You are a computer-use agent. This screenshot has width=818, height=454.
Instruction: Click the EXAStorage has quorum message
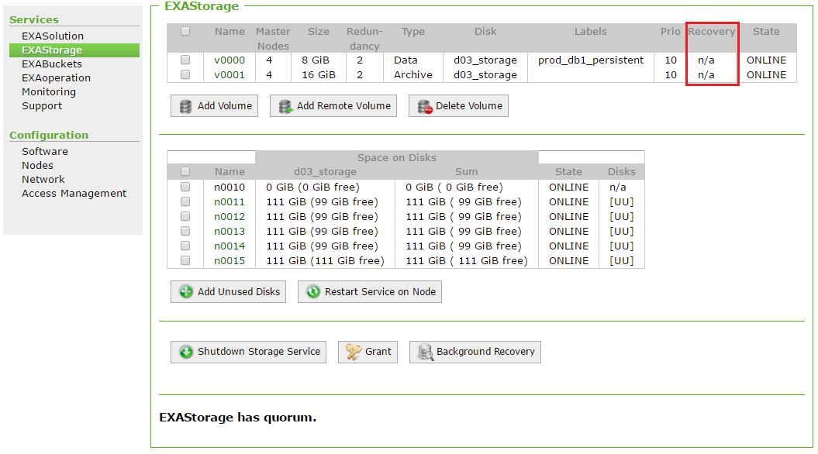coord(238,418)
